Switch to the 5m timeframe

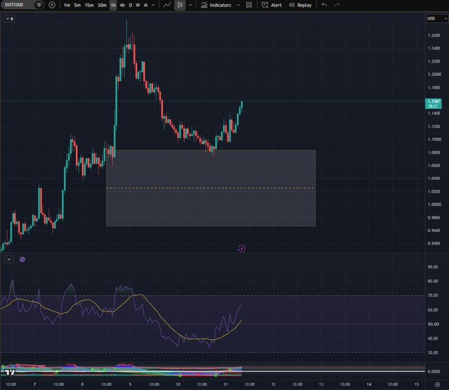tap(77, 5)
